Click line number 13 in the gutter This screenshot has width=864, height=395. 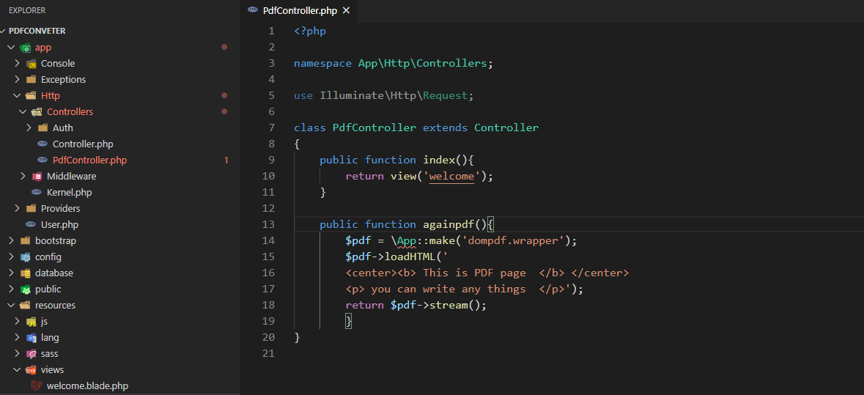268,225
